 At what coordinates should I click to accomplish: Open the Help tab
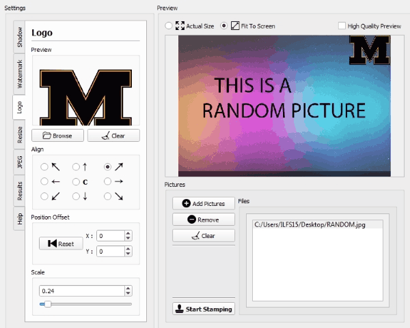(x=19, y=219)
